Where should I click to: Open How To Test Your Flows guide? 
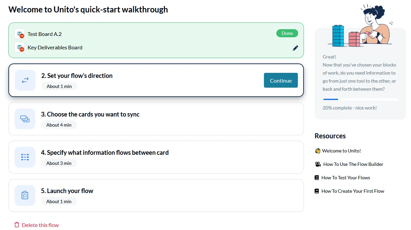point(346,178)
